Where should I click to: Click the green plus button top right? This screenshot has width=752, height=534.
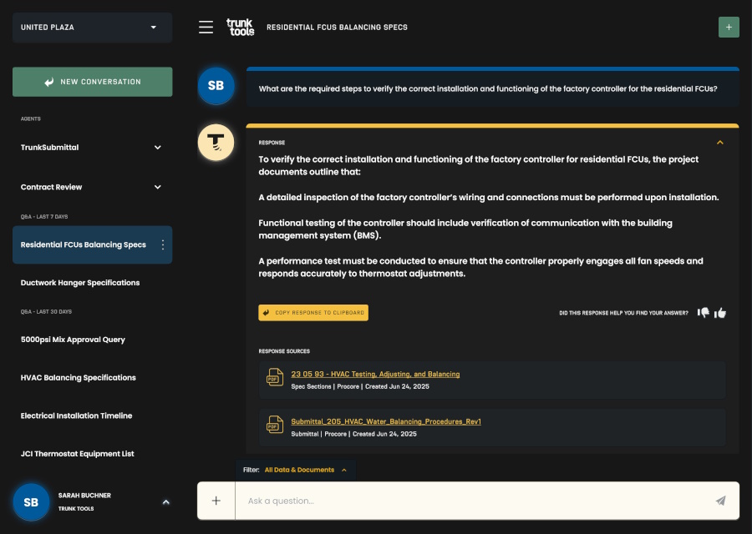(729, 27)
